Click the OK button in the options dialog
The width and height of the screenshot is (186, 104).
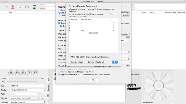[x=93, y=80]
